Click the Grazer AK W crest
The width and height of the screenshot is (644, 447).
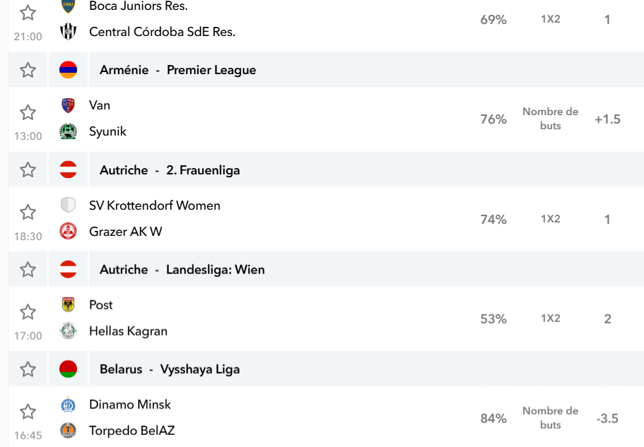click(68, 231)
